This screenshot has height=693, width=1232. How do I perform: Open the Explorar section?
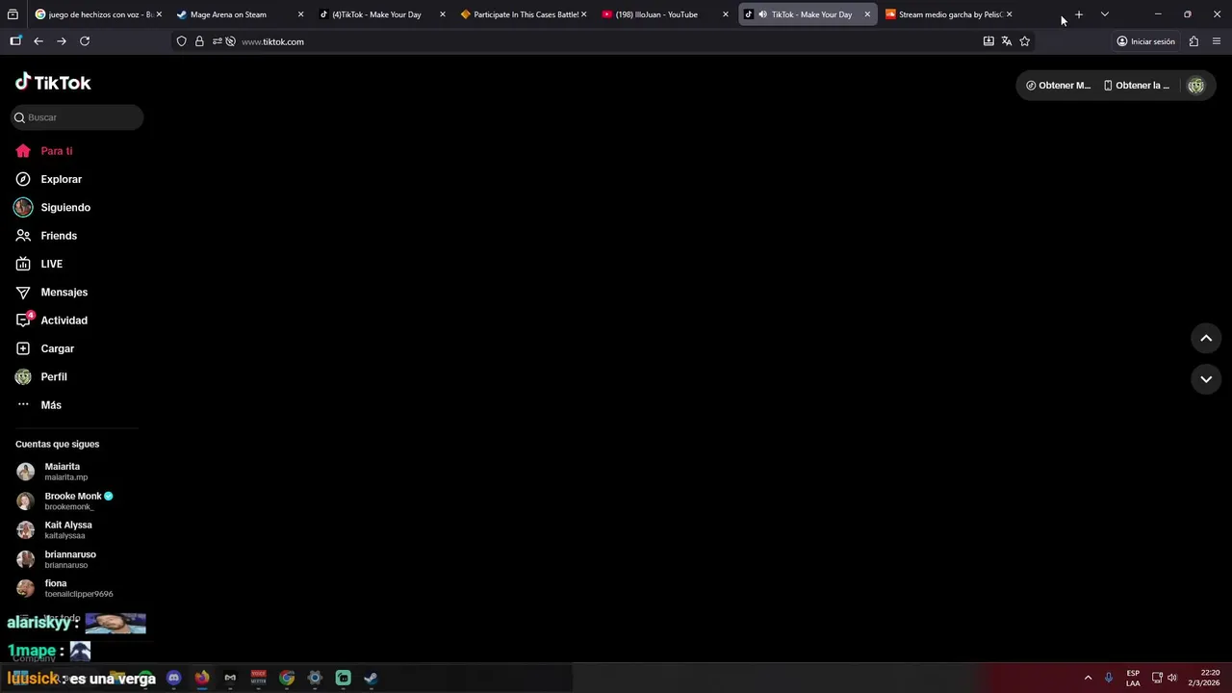pyautogui.click(x=49, y=179)
